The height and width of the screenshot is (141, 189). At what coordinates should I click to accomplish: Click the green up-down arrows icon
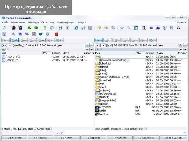coord(45,28)
